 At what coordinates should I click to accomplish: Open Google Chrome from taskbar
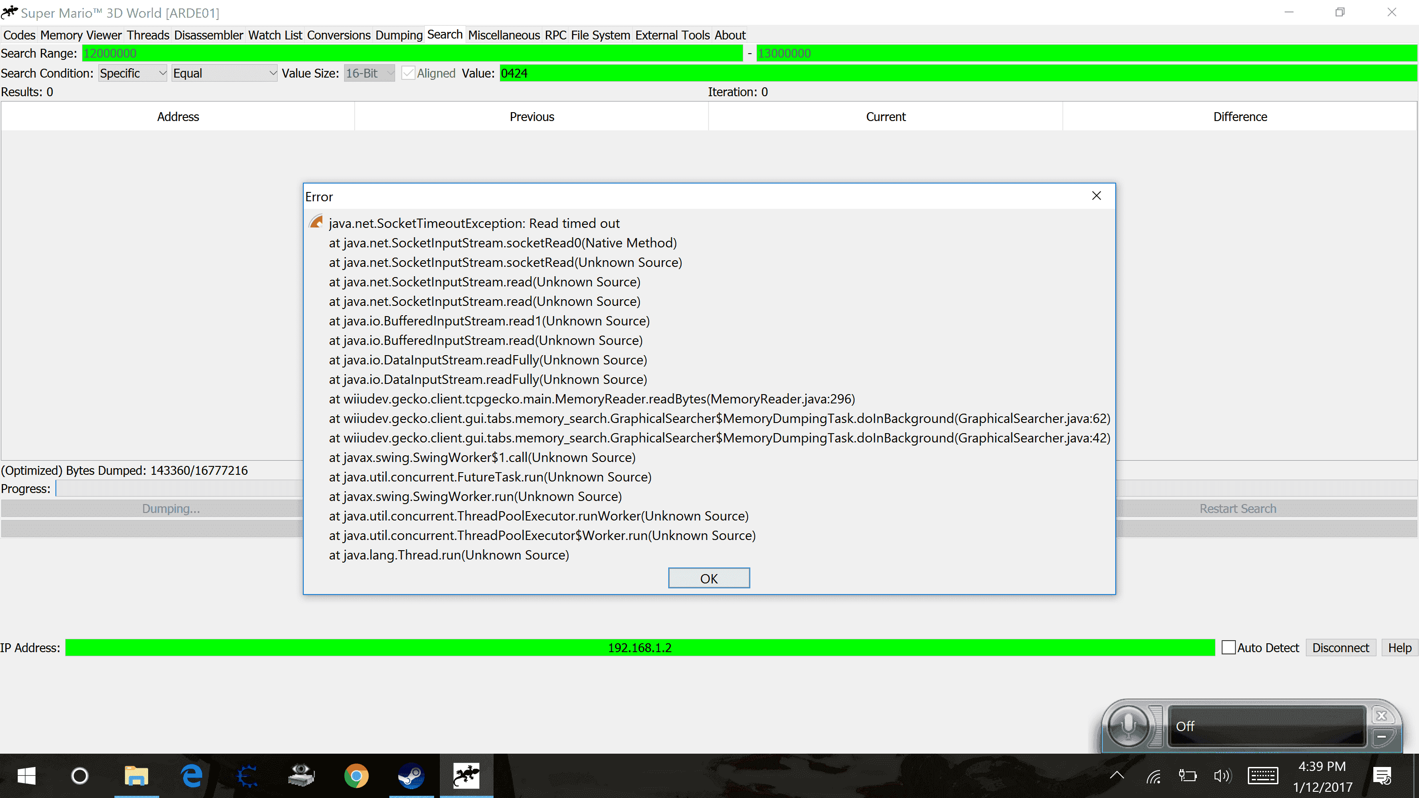click(357, 776)
